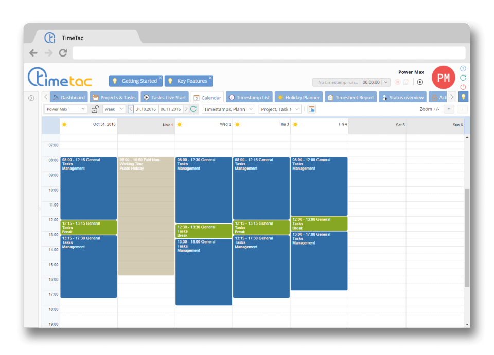Open the Week view dropdown

tap(114, 109)
